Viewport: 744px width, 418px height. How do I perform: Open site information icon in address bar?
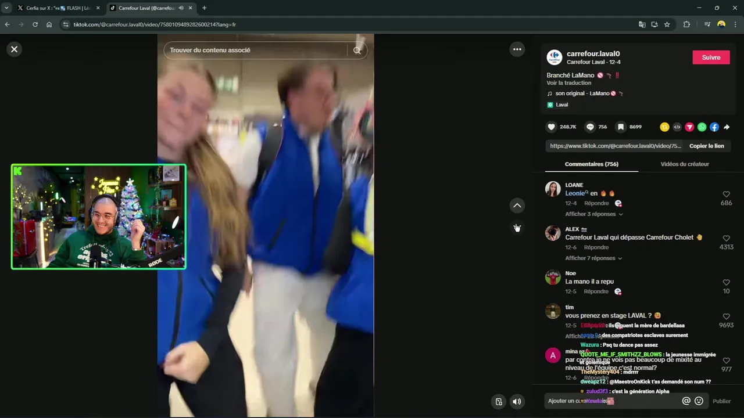click(66, 24)
